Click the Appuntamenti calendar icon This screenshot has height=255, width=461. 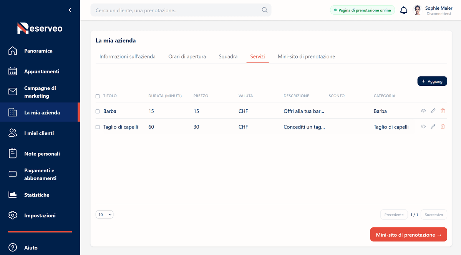[13, 72]
